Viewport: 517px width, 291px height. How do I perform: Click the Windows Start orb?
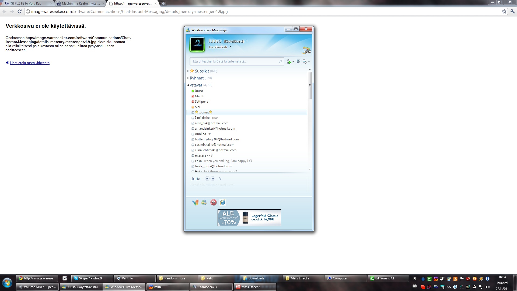pyautogui.click(x=7, y=283)
